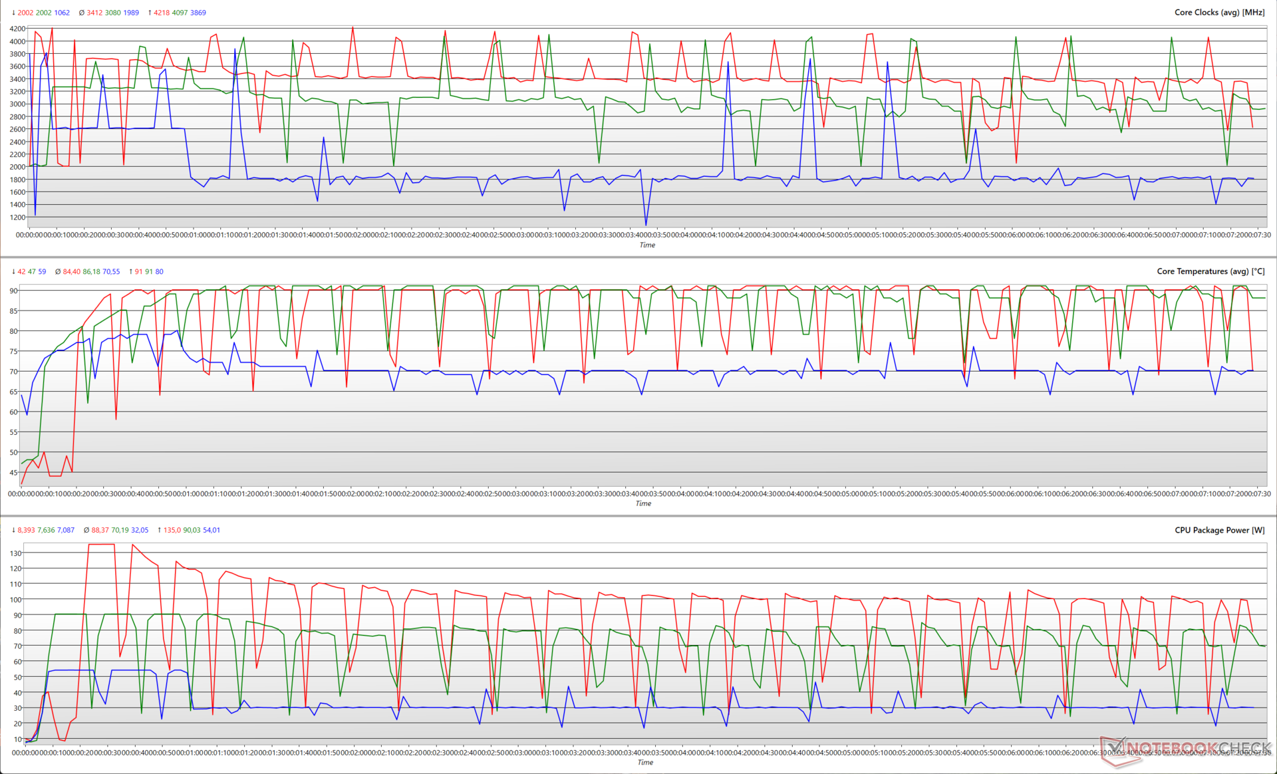Viewport: 1277px width, 774px height.
Task: Click the 130 tick on Package Power axis
Action: 16,553
